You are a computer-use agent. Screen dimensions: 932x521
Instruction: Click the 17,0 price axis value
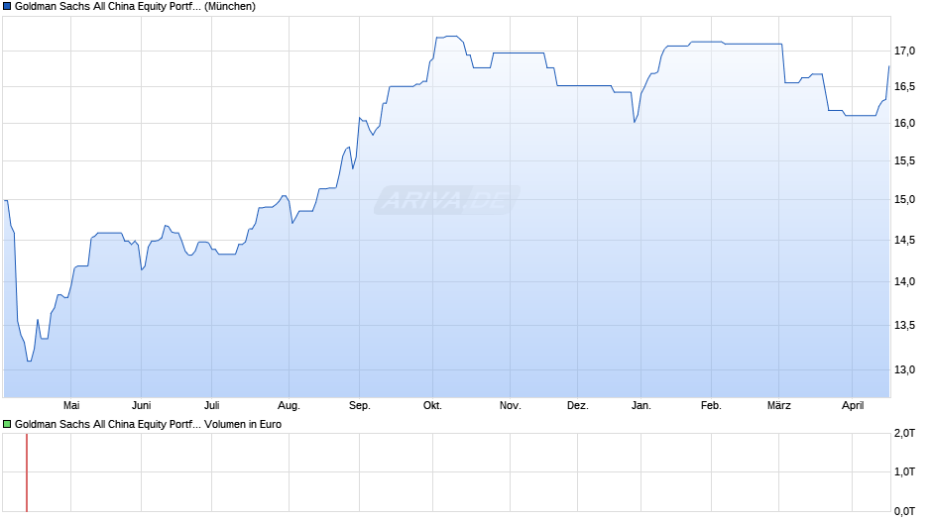[904, 52]
